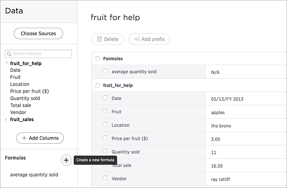Click the Add prefix icon

[x=137, y=39]
